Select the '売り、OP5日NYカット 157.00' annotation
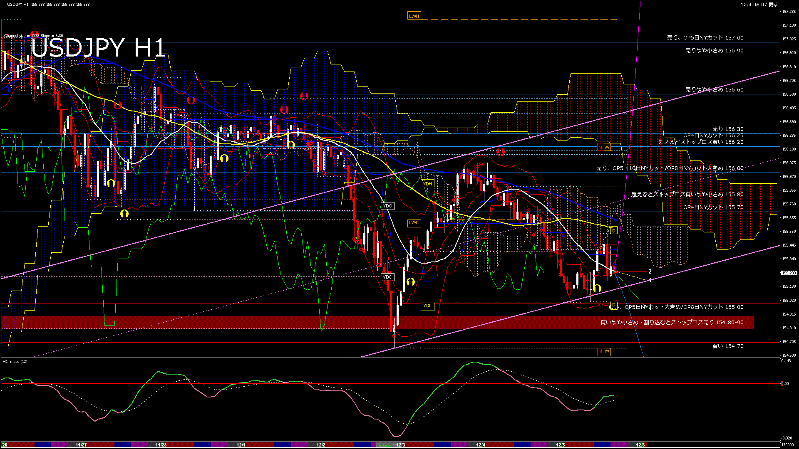This screenshot has width=799, height=449. pos(705,37)
